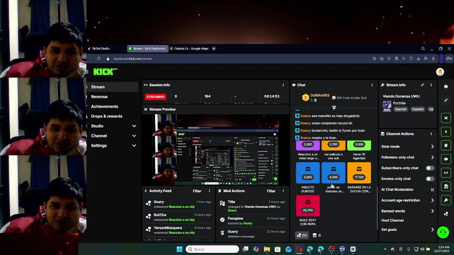Viewport: 454px width, 255px height.
Task: Open Mod Actions three-dot menu
Action: [x=283, y=191]
